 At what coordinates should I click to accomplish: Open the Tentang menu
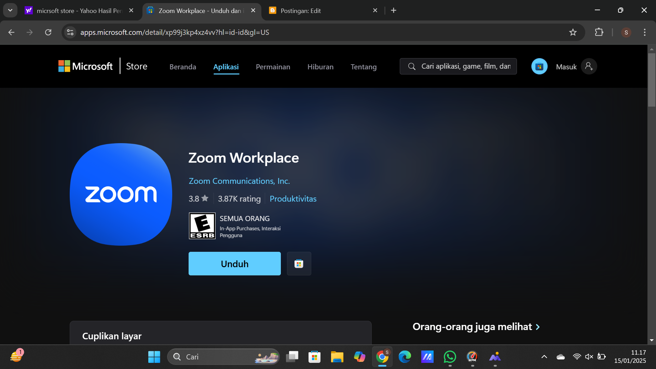pos(364,67)
